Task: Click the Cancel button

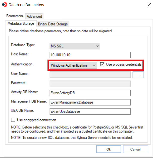Action: [x=135, y=149]
